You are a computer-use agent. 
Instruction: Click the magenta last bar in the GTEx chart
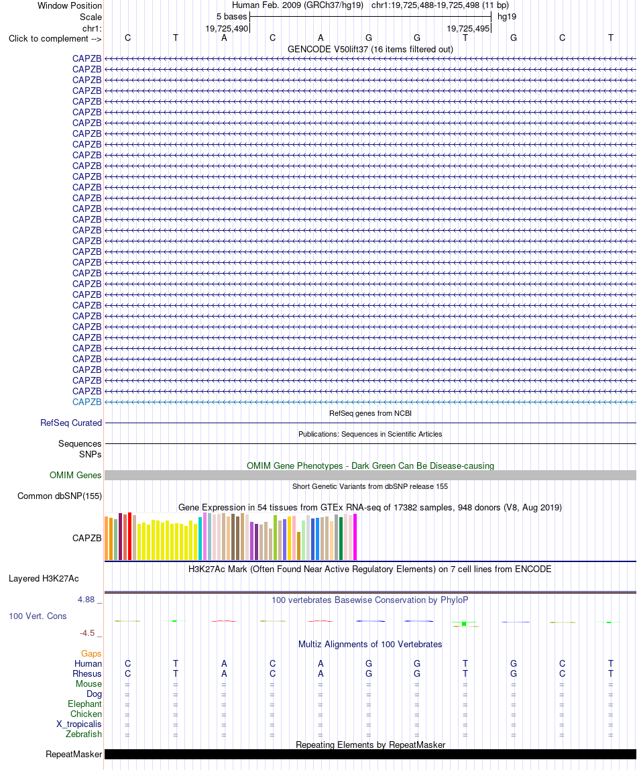355,537
